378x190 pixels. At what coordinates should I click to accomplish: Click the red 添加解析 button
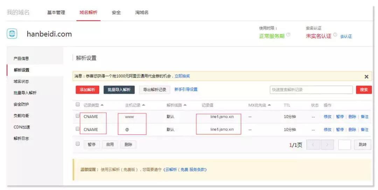(87, 90)
